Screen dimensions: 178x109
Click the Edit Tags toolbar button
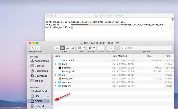(x=111, y=48)
